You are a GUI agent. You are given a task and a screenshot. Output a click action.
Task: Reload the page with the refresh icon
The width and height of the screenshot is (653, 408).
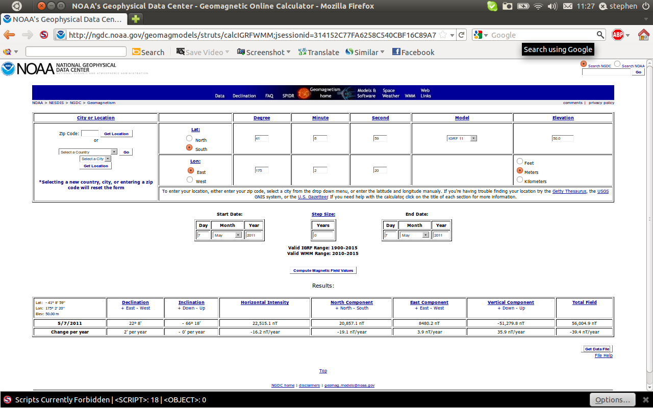click(462, 35)
